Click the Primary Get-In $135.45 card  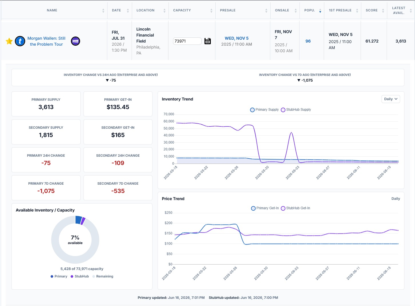coord(118,104)
